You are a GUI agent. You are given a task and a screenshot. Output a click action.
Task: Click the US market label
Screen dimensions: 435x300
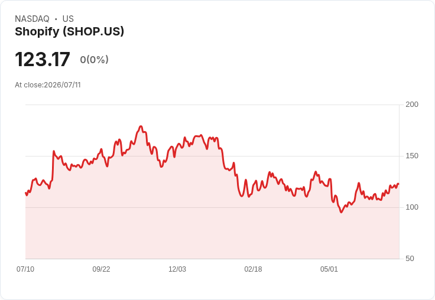pyautogui.click(x=68, y=19)
